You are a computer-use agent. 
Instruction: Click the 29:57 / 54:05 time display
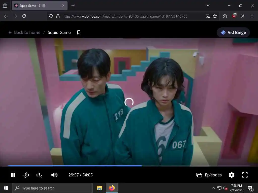pyautogui.click(x=80, y=175)
